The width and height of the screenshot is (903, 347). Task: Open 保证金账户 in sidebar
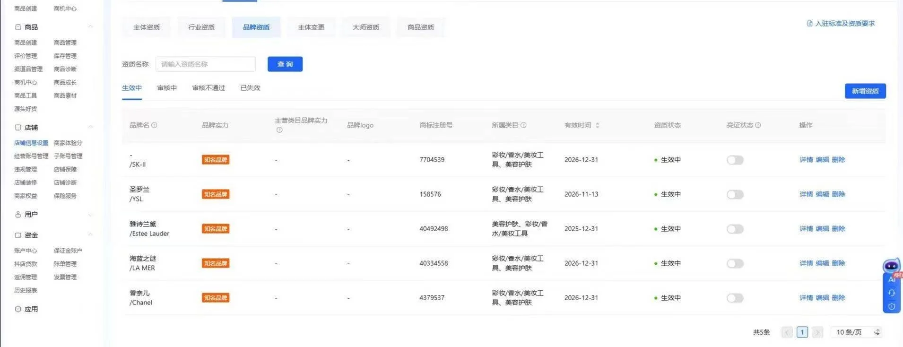[x=68, y=251]
